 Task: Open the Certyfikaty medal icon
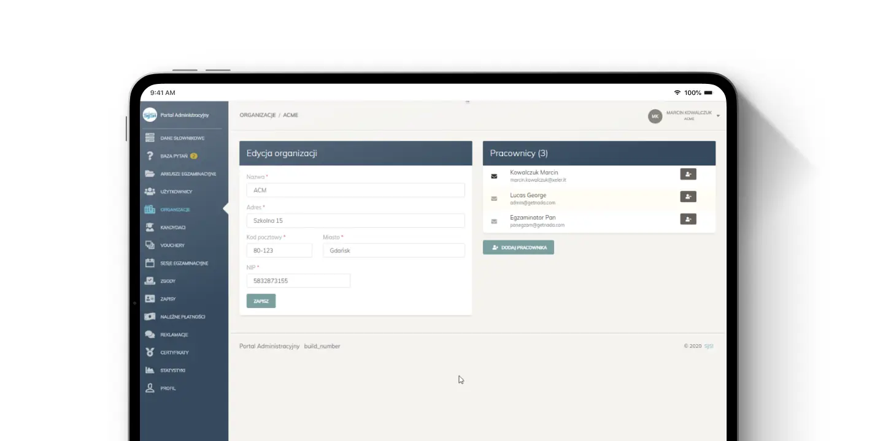point(150,352)
